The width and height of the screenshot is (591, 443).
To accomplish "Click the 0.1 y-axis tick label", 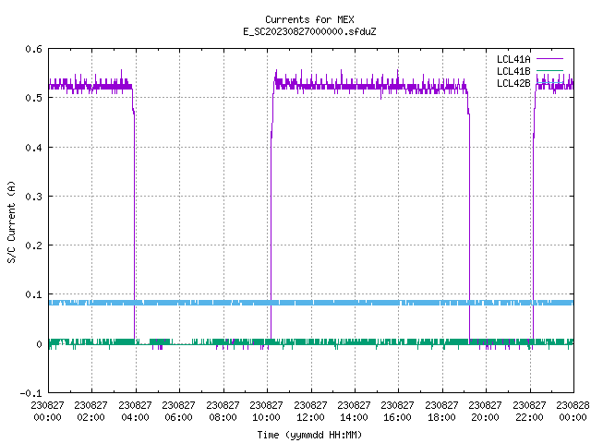I will point(33,294).
